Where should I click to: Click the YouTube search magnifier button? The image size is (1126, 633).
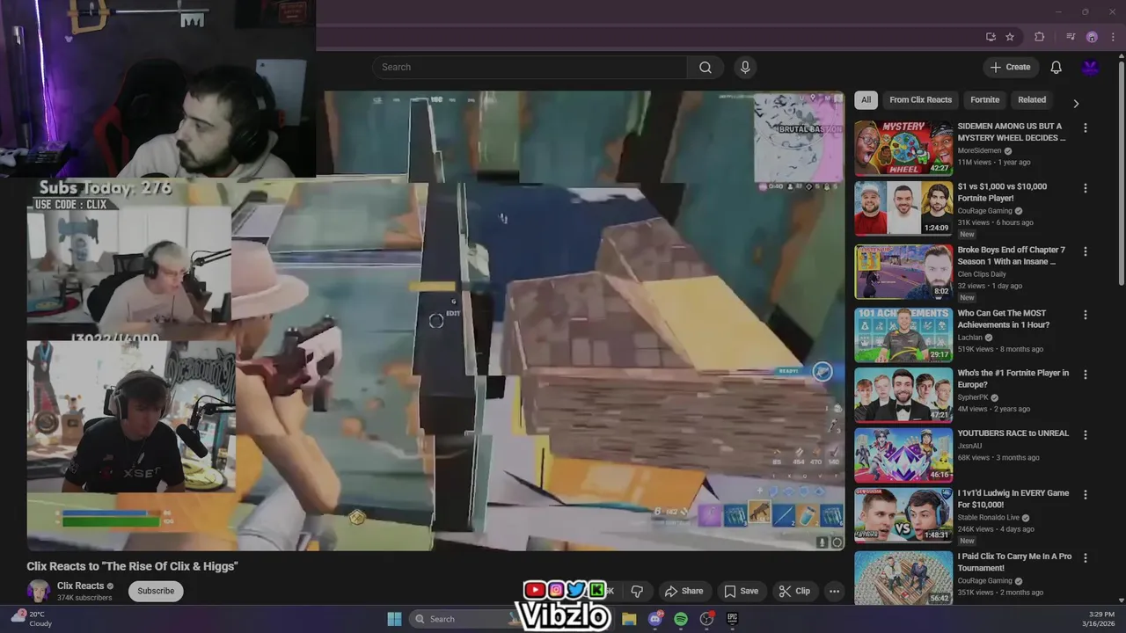coord(706,67)
